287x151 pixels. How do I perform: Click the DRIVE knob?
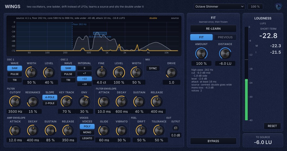click(x=171, y=73)
